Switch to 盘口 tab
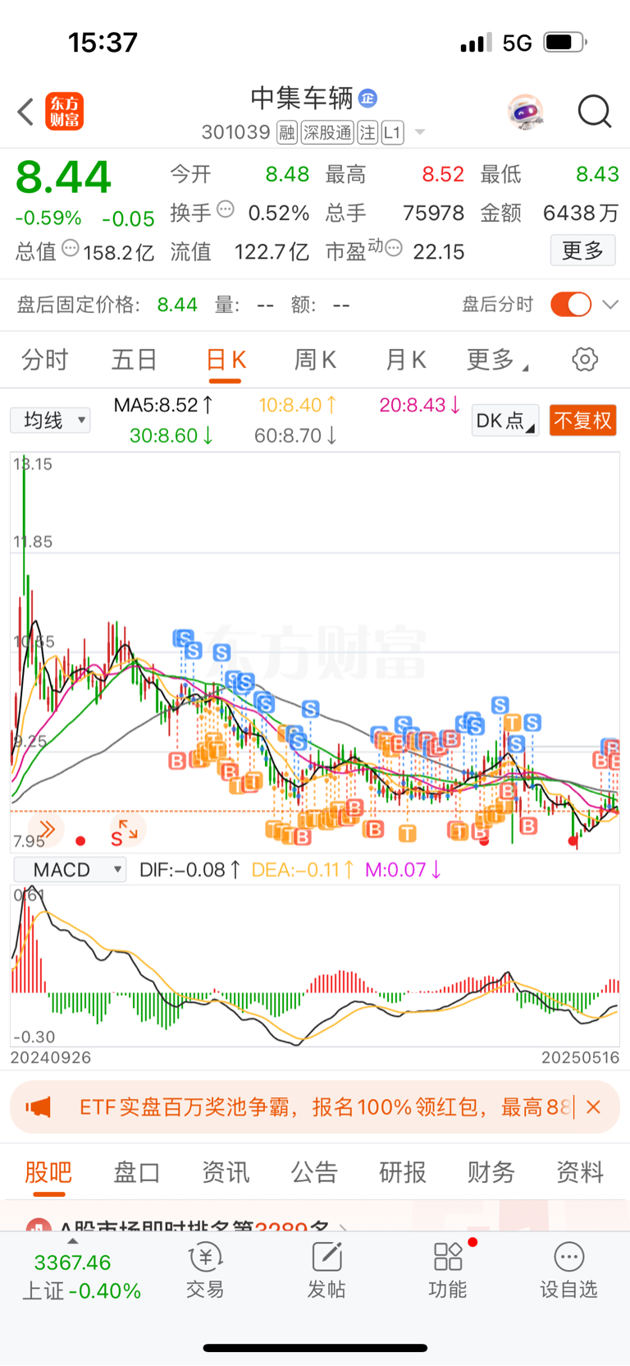Image resolution: width=630 pixels, height=1366 pixels. click(x=136, y=1172)
